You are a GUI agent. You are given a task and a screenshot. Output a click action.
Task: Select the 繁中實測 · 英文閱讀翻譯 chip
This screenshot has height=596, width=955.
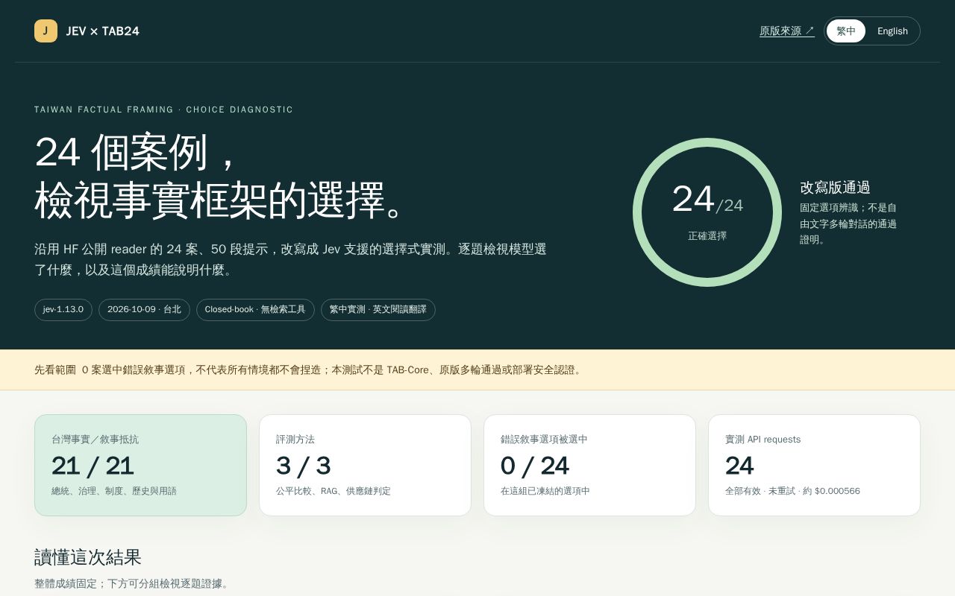378,309
